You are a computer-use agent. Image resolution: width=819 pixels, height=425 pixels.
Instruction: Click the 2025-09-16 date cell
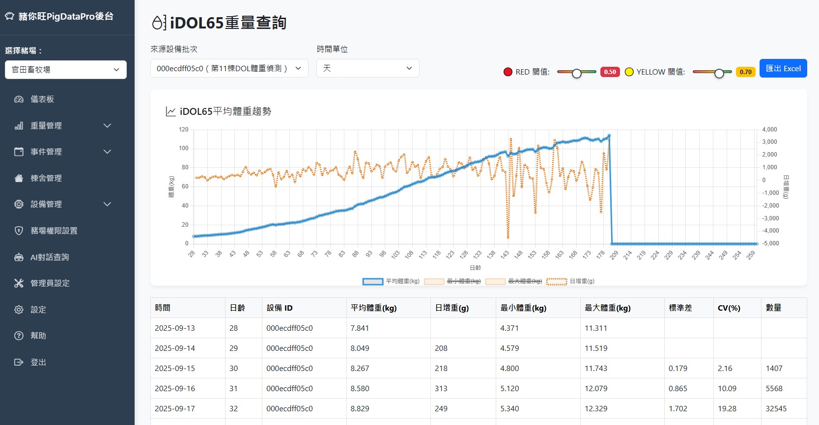pyautogui.click(x=188, y=388)
